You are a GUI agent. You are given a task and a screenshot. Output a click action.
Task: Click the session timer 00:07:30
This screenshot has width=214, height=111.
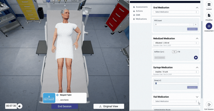coord(11,106)
